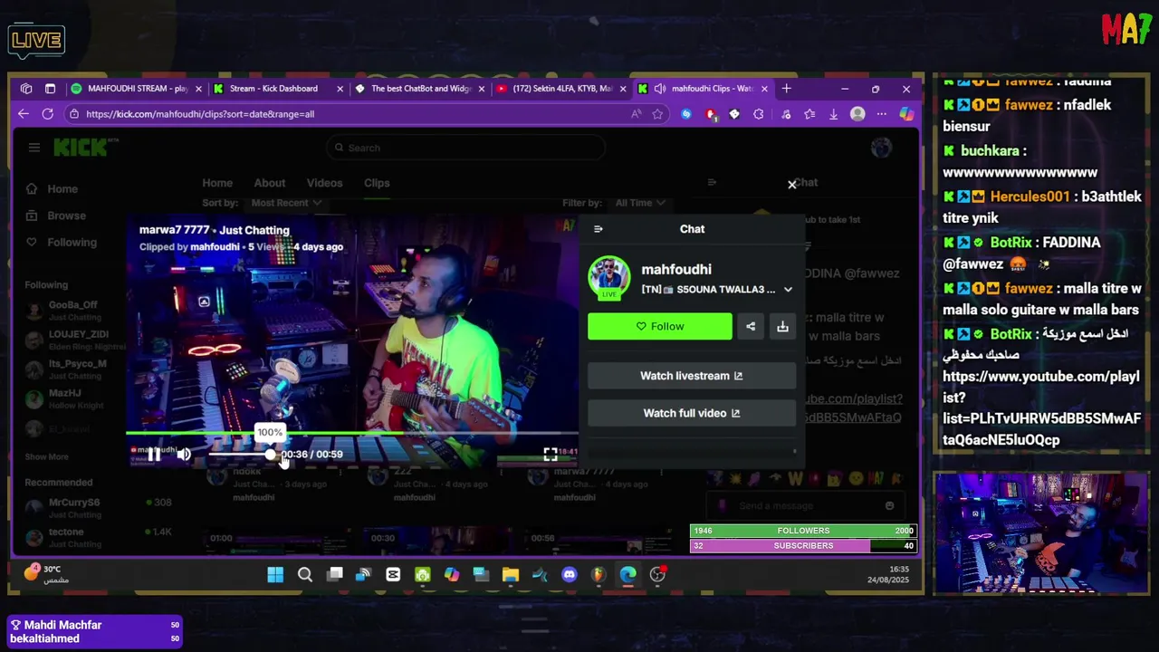Viewport: 1159px width, 652px height.
Task: Open browser downloads icon
Action: click(833, 114)
